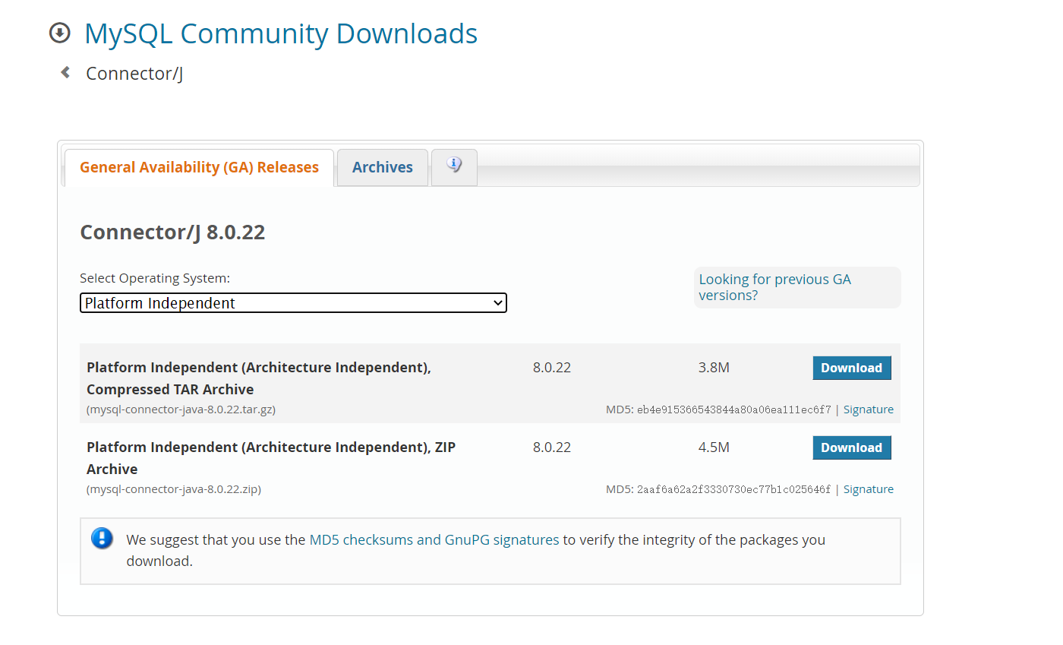Viewport: 1063px width, 645px height.
Task: Click filename mysql-connector-java-8.0.22.tar.gz
Action: click(x=181, y=409)
